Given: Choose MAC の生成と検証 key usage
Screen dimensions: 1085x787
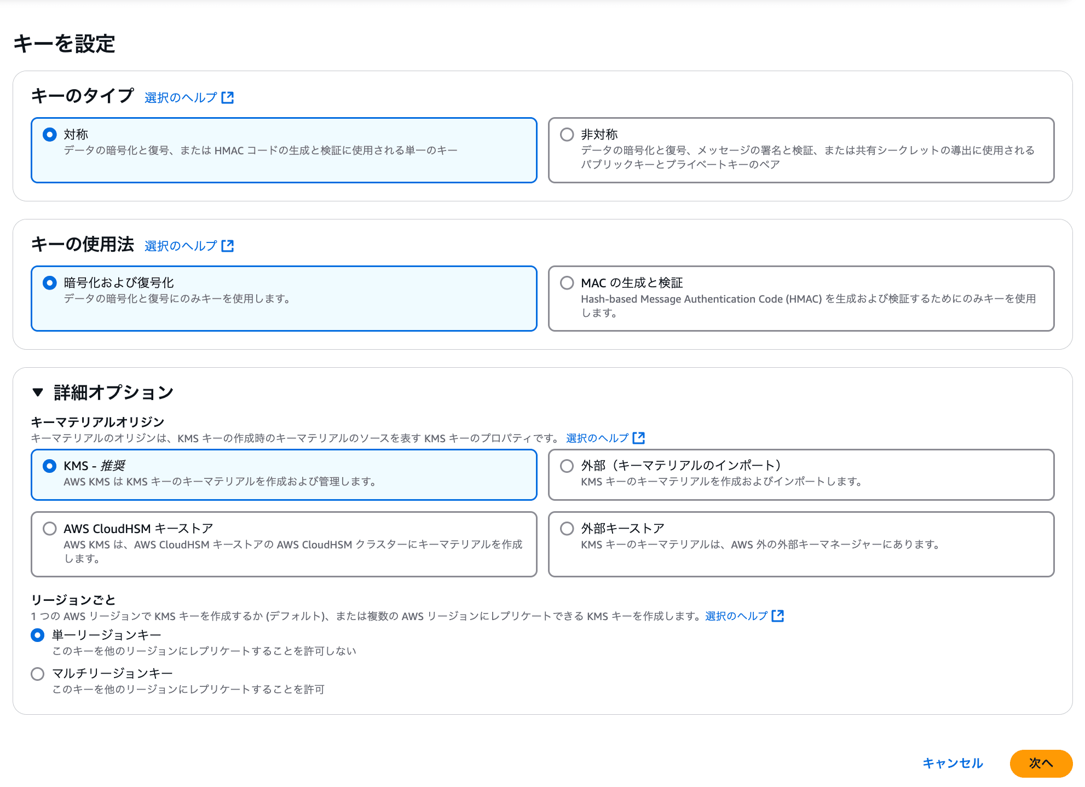Looking at the screenshot, I should 567,283.
